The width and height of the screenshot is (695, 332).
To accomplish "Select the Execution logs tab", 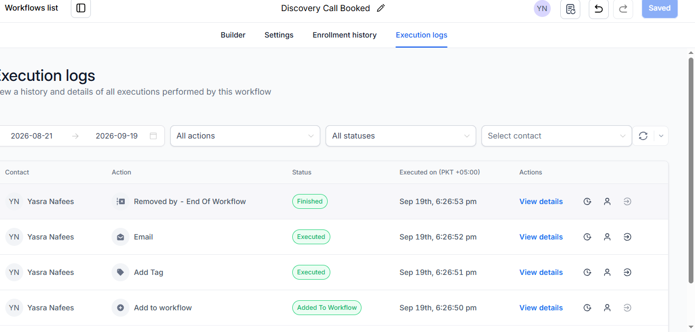I will click(422, 35).
